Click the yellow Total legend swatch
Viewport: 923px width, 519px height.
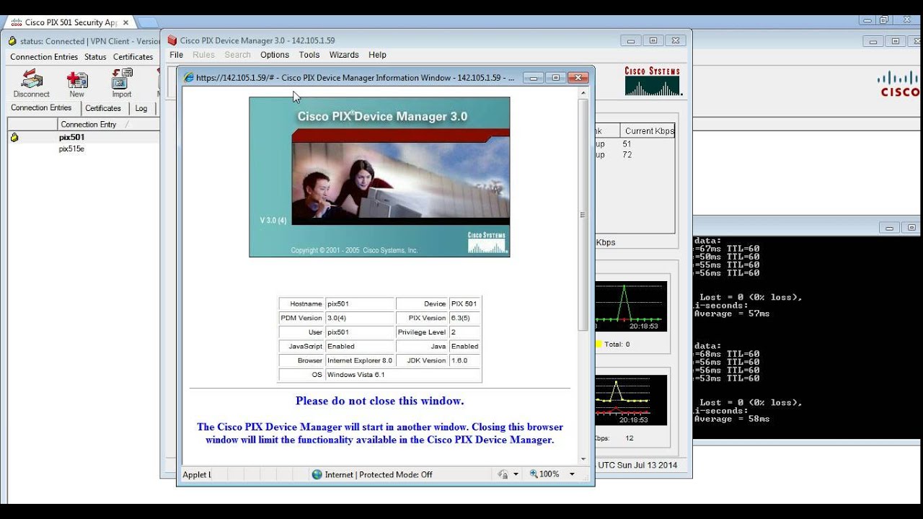tap(598, 345)
